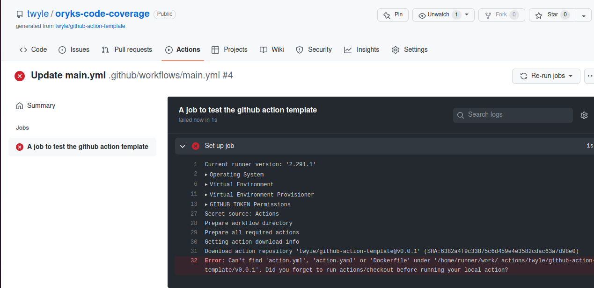Click the log settings gear icon

584,115
